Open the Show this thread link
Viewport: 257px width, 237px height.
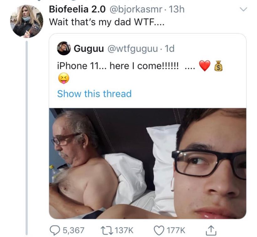point(94,94)
